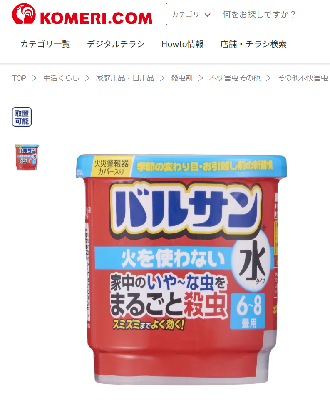The width and height of the screenshot is (330, 403).
Task: Open 店舗・チラシ検索 page
Action: 253,44
